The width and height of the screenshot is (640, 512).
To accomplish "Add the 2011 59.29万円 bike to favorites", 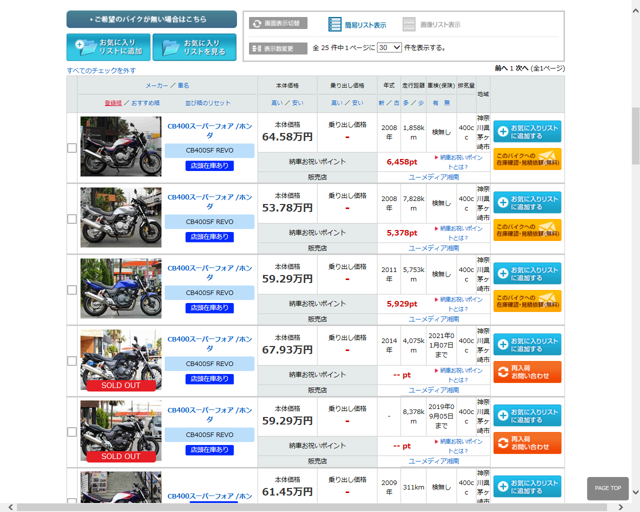I will (x=527, y=273).
